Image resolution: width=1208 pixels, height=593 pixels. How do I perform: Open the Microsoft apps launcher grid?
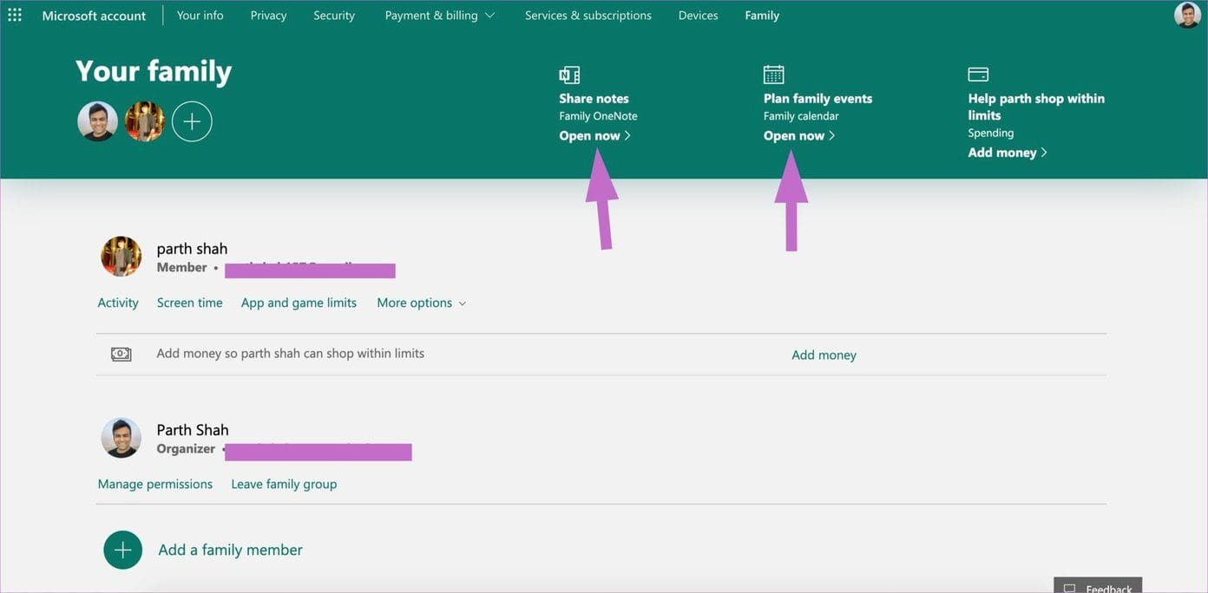[x=15, y=15]
